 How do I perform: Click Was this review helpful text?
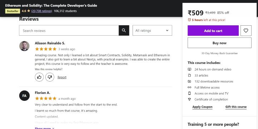(x=49, y=69)
